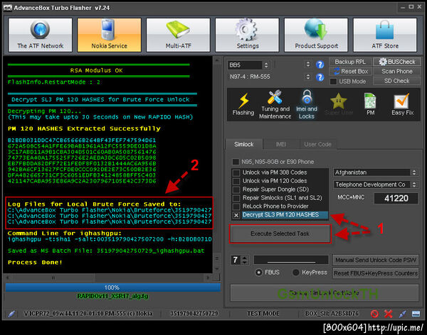Select the Nokia Service section

pyautogui.click(x=109, y=35)
